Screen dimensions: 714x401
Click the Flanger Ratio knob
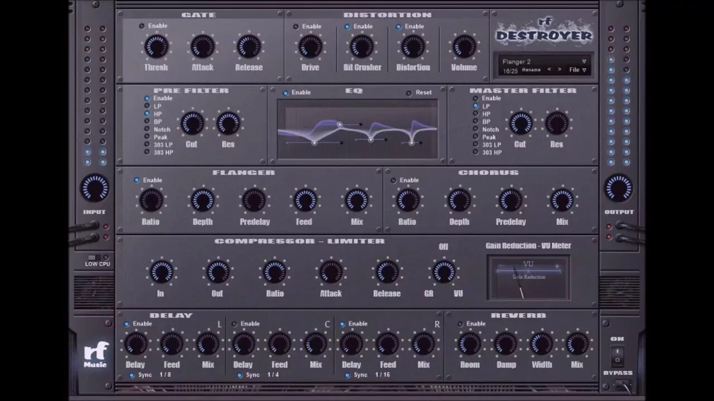click(x=151, y=200)
